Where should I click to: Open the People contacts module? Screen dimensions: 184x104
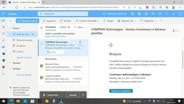[x=3, y=34]
